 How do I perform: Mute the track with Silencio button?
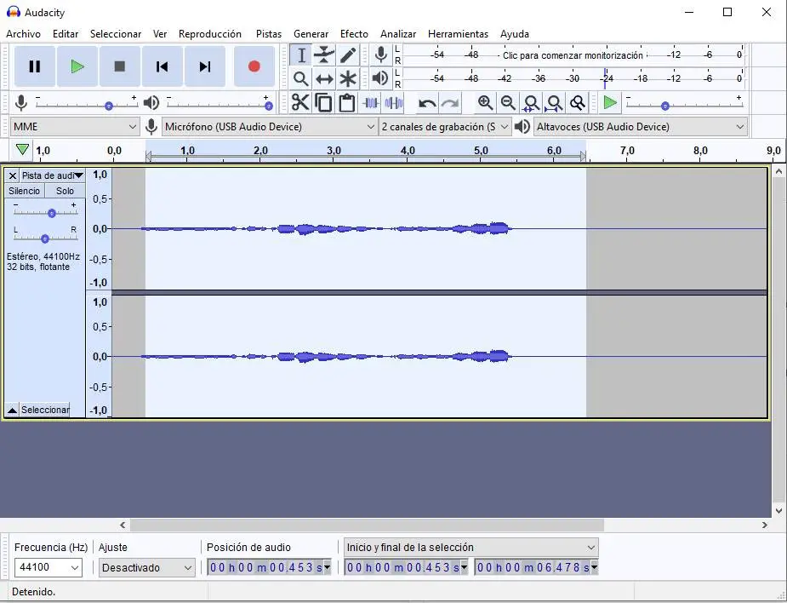[x=24, y=191]
